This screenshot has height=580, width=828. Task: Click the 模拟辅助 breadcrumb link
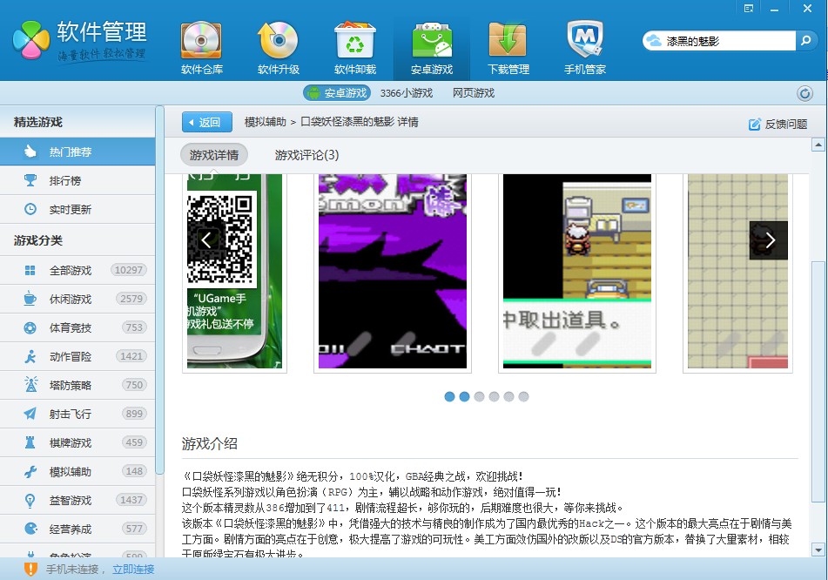point(265,122)
